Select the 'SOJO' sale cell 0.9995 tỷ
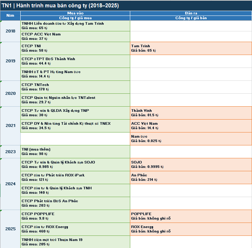The width and height of the screenshot is (252, 248). click(191, 165)
